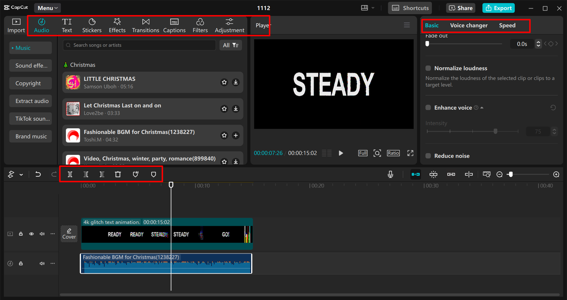
Task: Switch to the Speed tab
Action: (507, 25)
